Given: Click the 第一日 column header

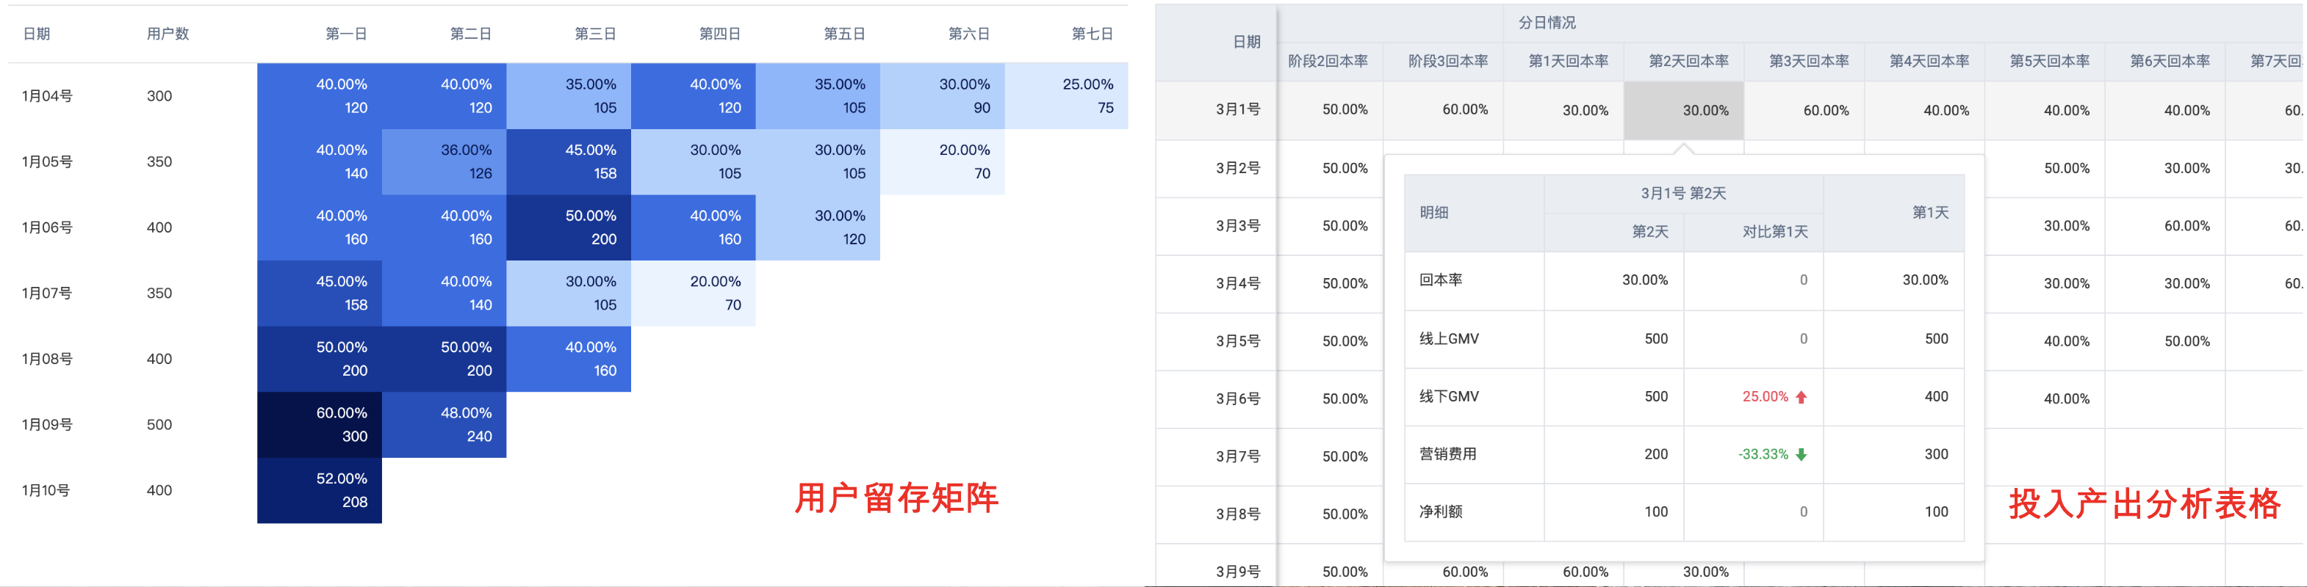Looking at the screenshot, I should [x=346, y=34].
